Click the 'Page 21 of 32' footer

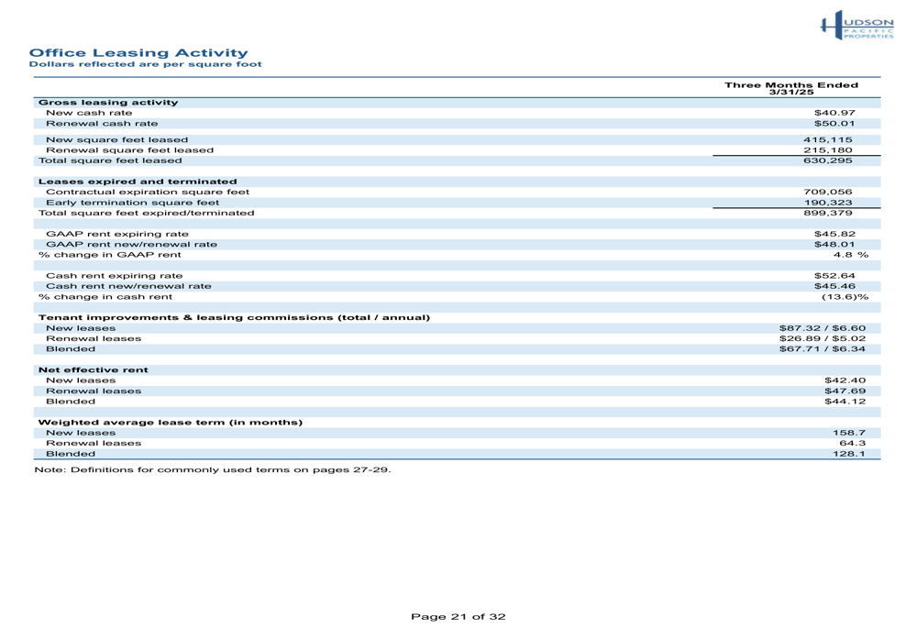(x=458, y=616)
